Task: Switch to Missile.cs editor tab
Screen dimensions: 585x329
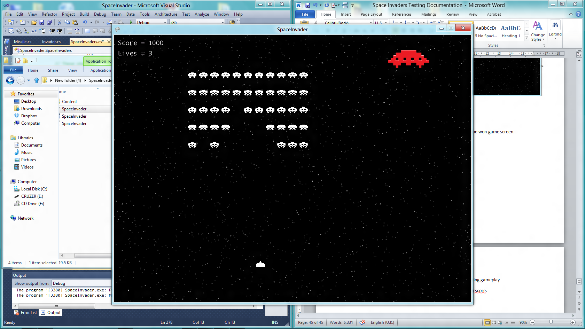Action: pos(23,42)
